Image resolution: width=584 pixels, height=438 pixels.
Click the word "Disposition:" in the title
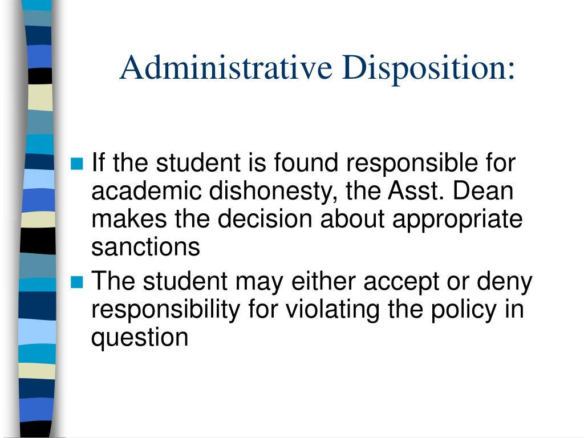[x=429, y=68]
